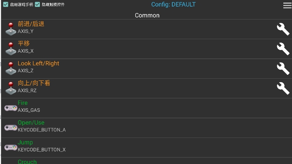
Task: Select the Fire AXIS_GAS binding
Action: (x=147, y=108)
